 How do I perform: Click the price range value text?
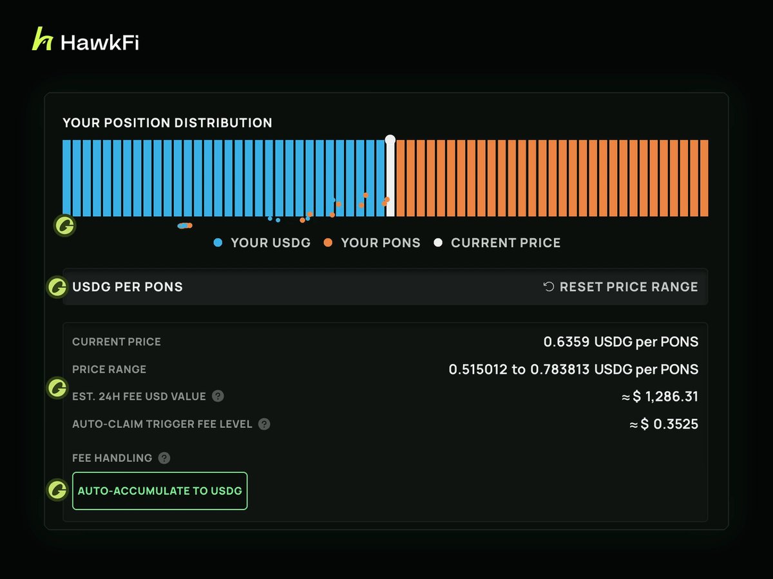573,370
